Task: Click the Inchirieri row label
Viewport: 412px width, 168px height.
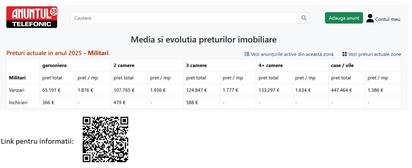Action: (18, 102)
